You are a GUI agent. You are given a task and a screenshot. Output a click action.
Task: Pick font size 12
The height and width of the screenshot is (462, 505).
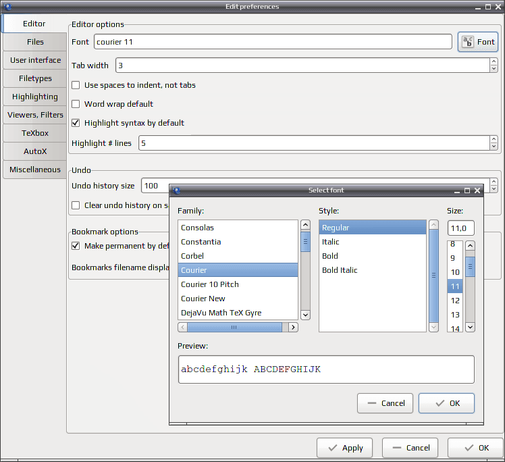pyautogui.click(x=455, y=301)
